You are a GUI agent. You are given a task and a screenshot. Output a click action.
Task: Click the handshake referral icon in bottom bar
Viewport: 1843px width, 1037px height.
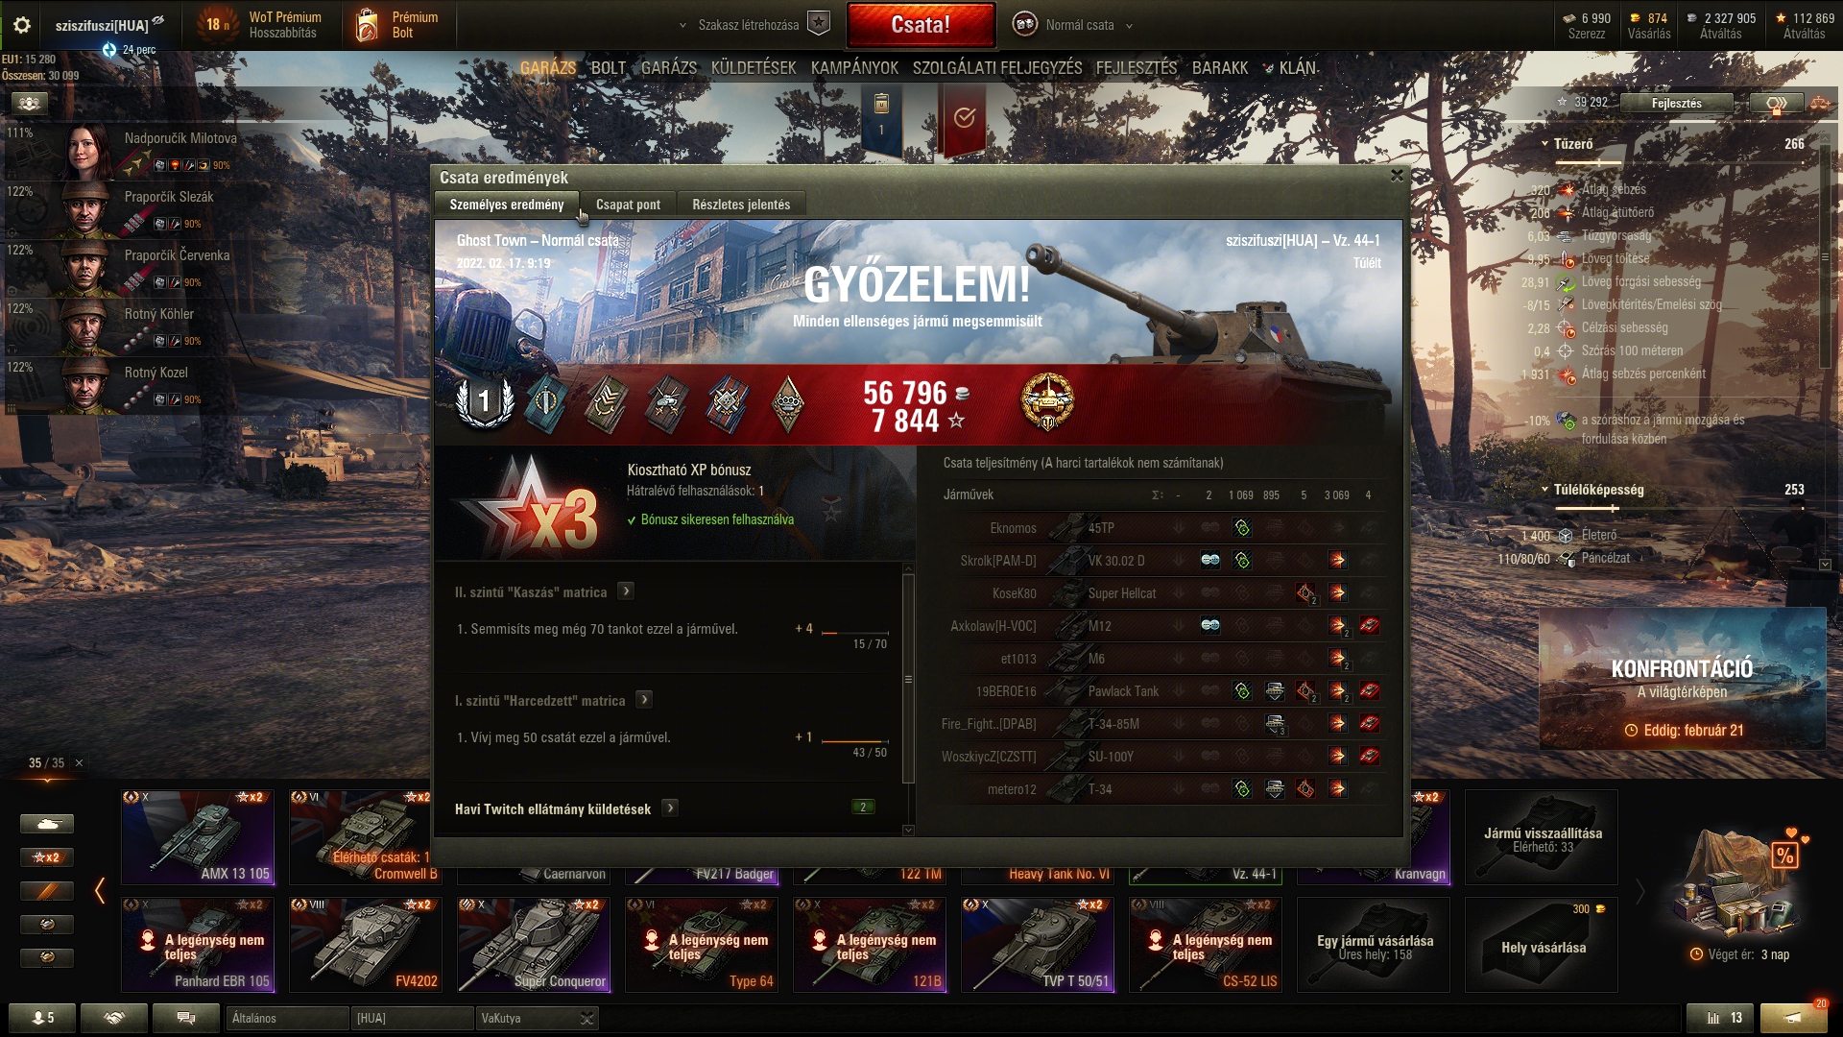point(114,1018)
